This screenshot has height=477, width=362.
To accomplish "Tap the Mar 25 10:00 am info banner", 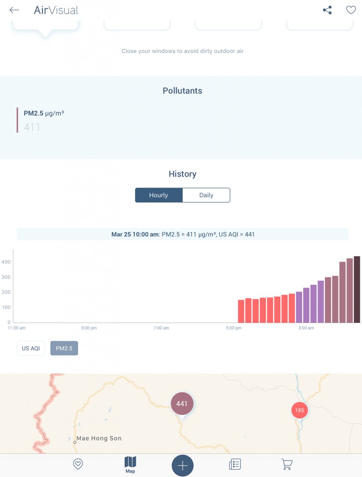I will [183, 234].
